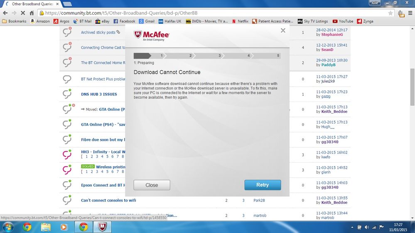Open the Archived sticky posts thread
The image size is (415, 233).
[x=98, y=32]
